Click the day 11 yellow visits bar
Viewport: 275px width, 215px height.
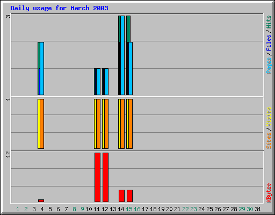point(95,124)
